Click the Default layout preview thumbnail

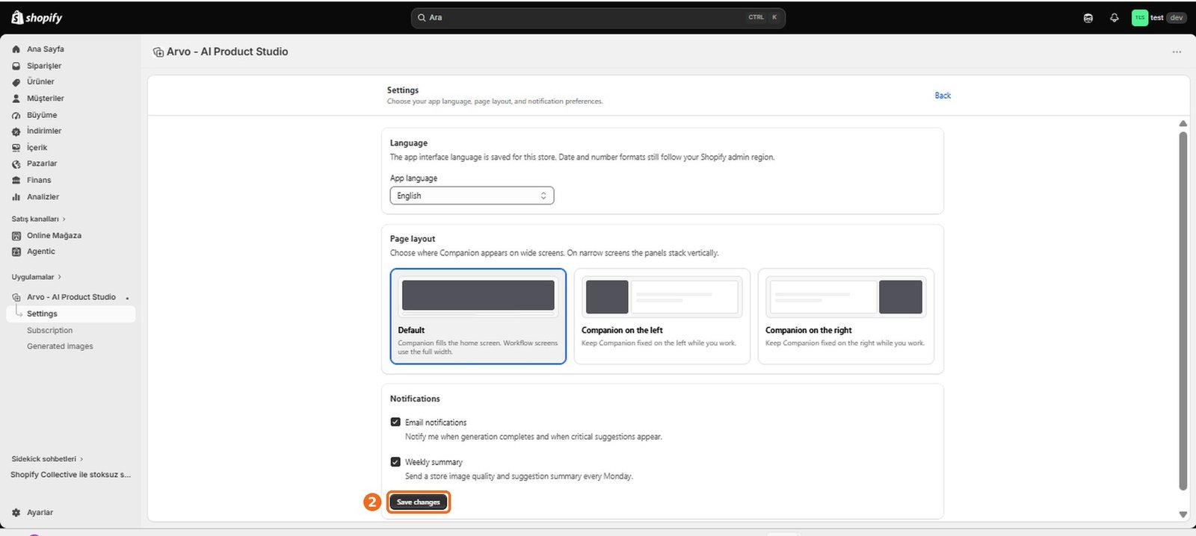[478, 296]
